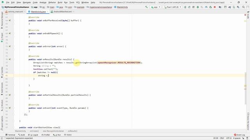This screenshot has height=140, width=250.
Task: Open the Analyze menu
Action: [43, 2]
